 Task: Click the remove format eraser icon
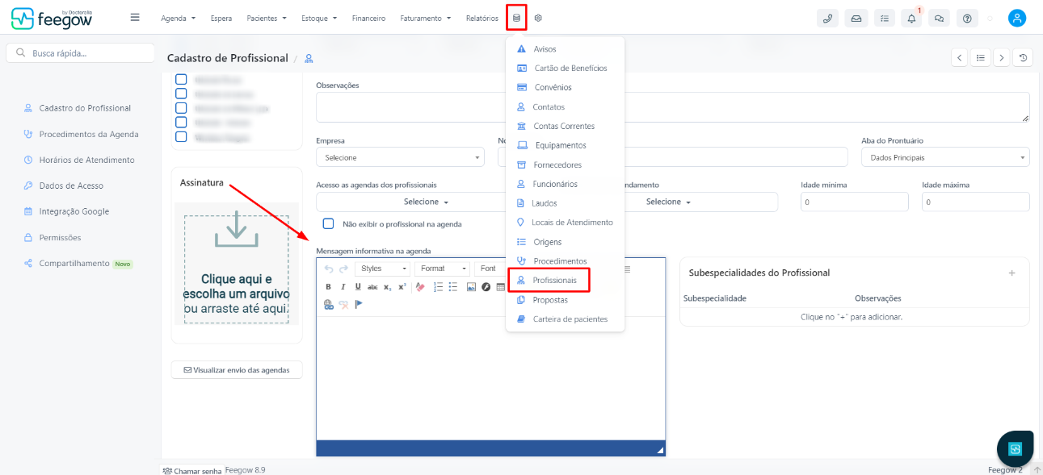[420, 286]
